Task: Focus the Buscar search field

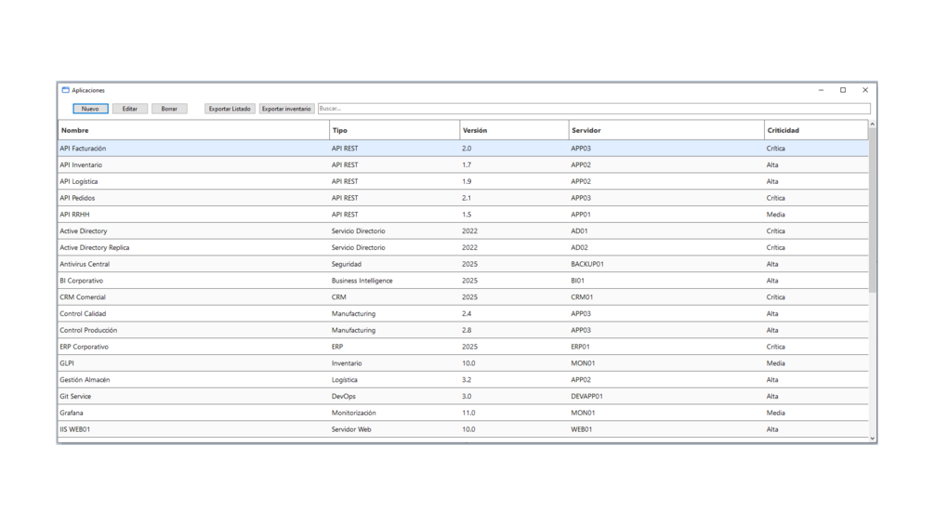Action: point(594,109)
